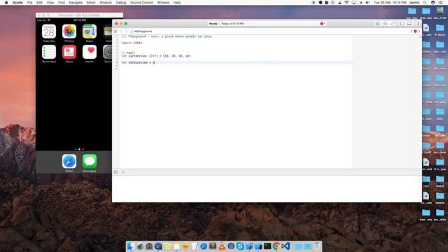Open the Trash in the Dock
Screen dimensions: 448x252
coord(317,246)
